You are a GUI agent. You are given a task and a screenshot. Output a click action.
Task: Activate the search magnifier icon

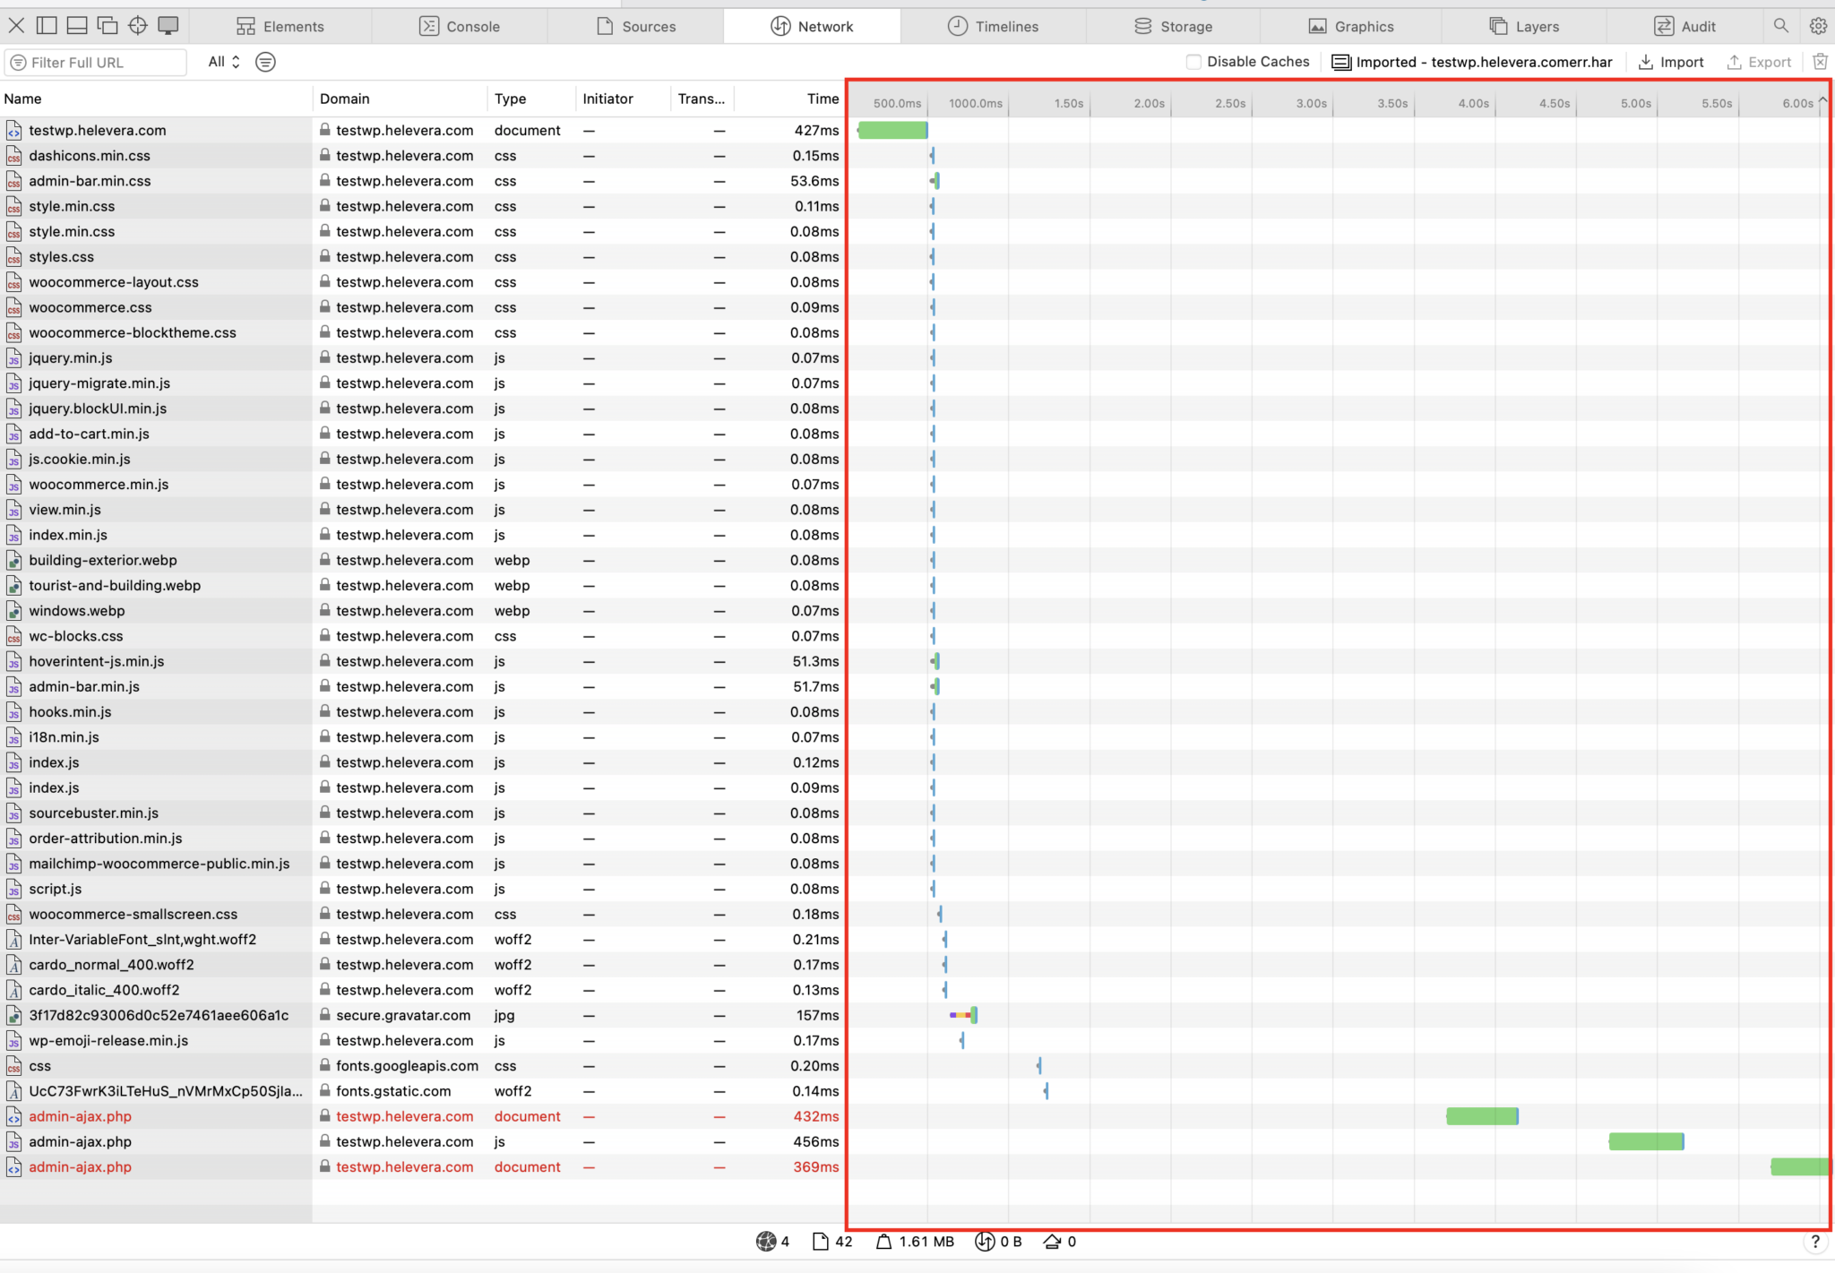click(x=1782, y=26)
